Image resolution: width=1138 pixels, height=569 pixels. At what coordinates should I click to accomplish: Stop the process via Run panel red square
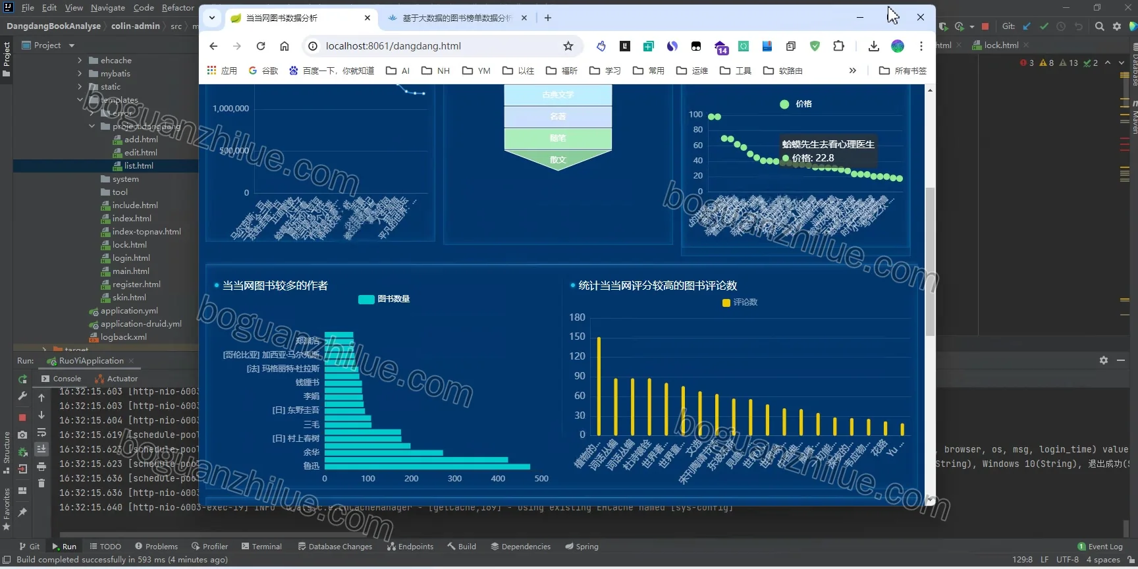pyautogui.click(x=22, y=418)
